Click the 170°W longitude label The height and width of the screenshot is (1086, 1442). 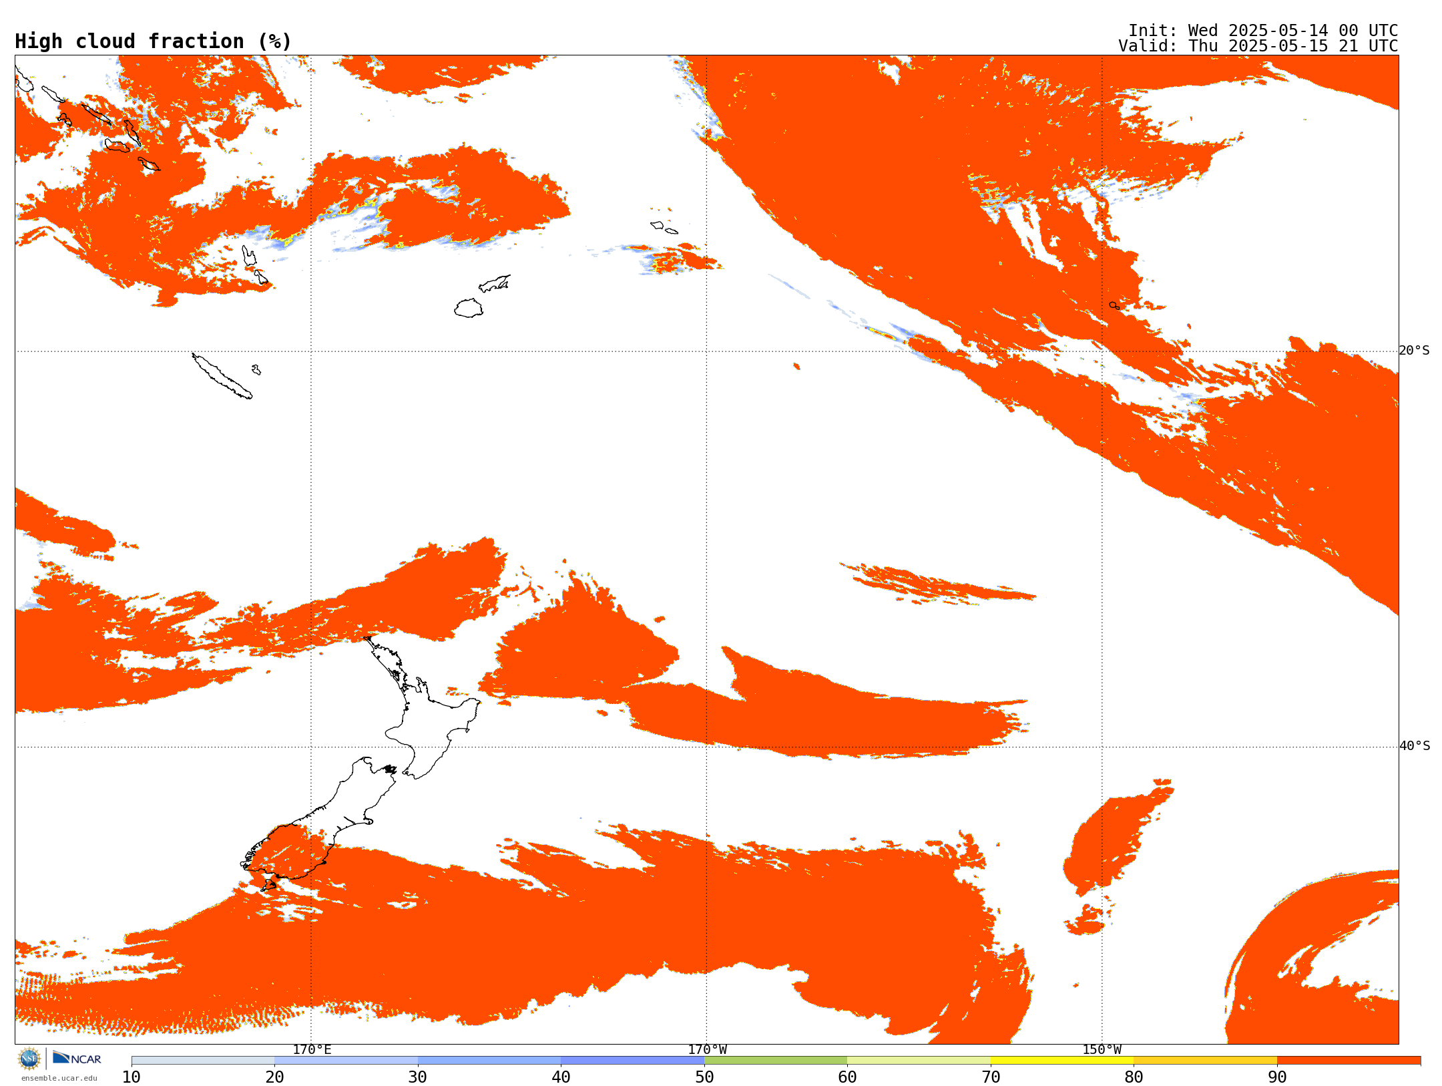(707, 1050)
